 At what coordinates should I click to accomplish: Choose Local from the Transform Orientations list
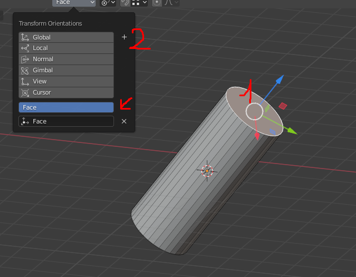click(x=66, y=48)
